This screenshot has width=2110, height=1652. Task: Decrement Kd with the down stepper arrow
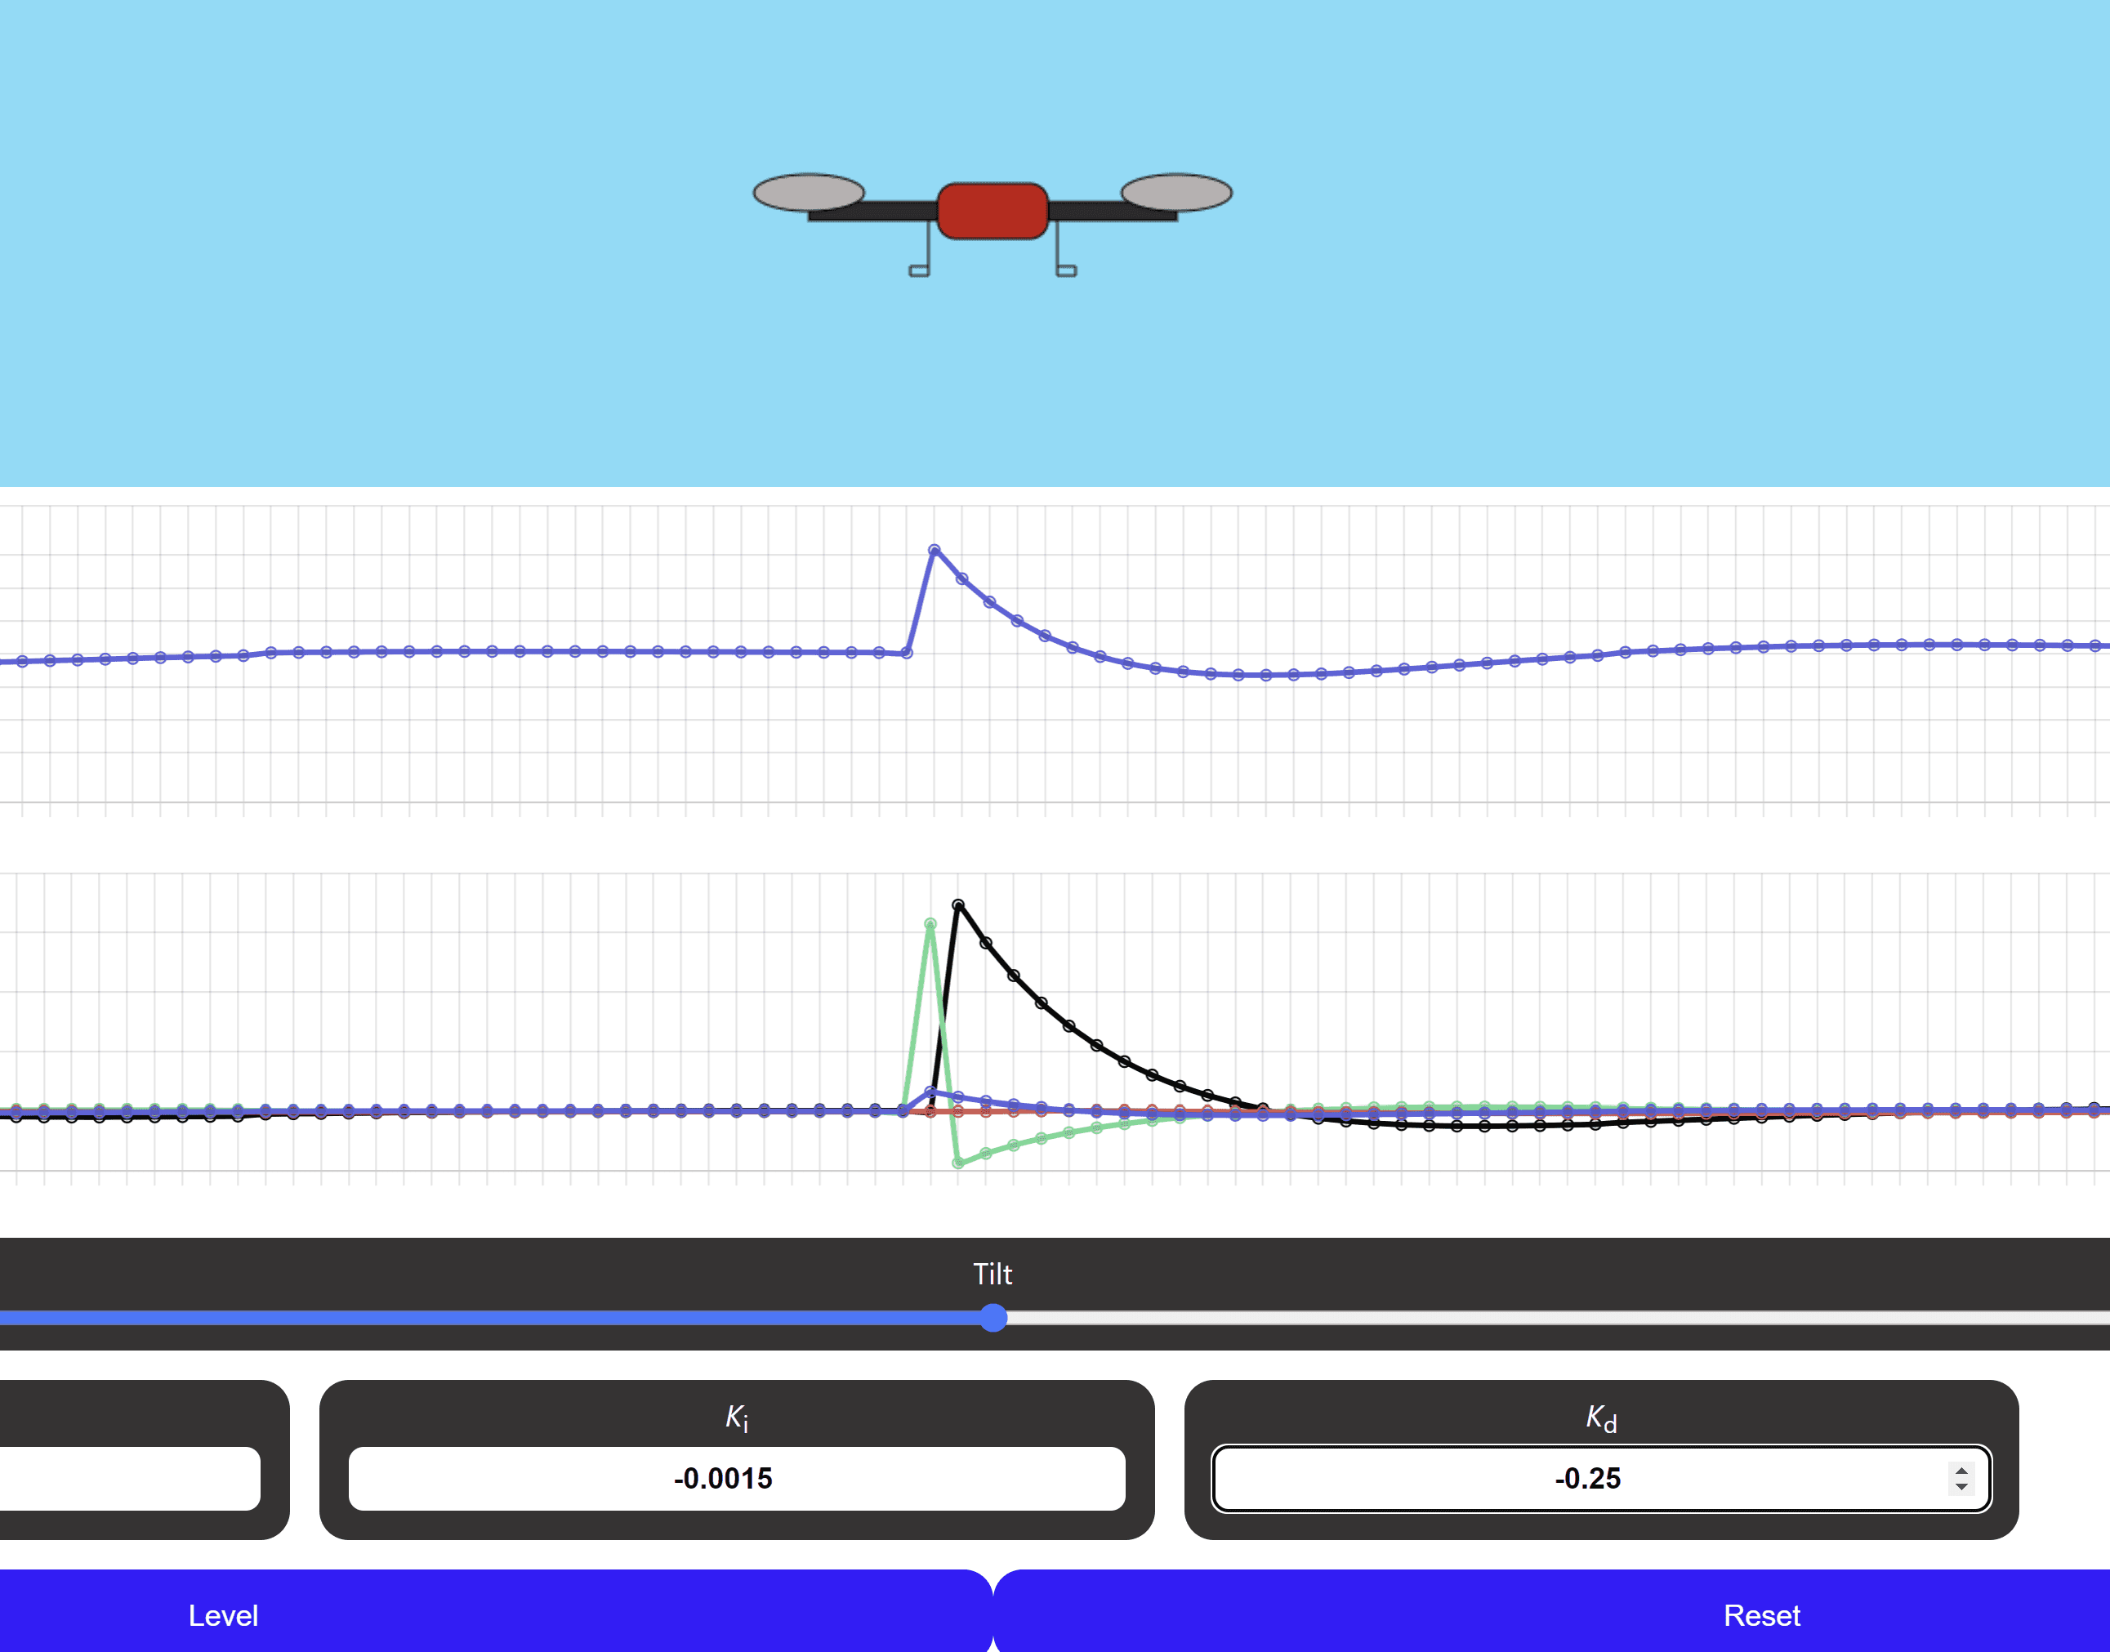tap(1961, 1485)
